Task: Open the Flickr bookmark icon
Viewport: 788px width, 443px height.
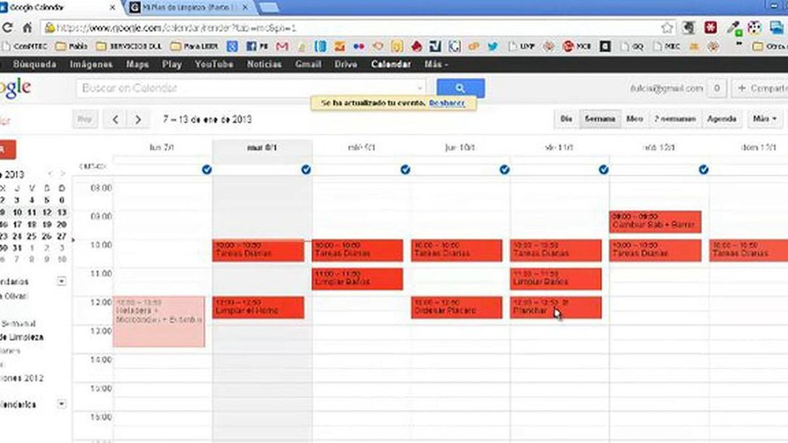Action: (359, 47)
